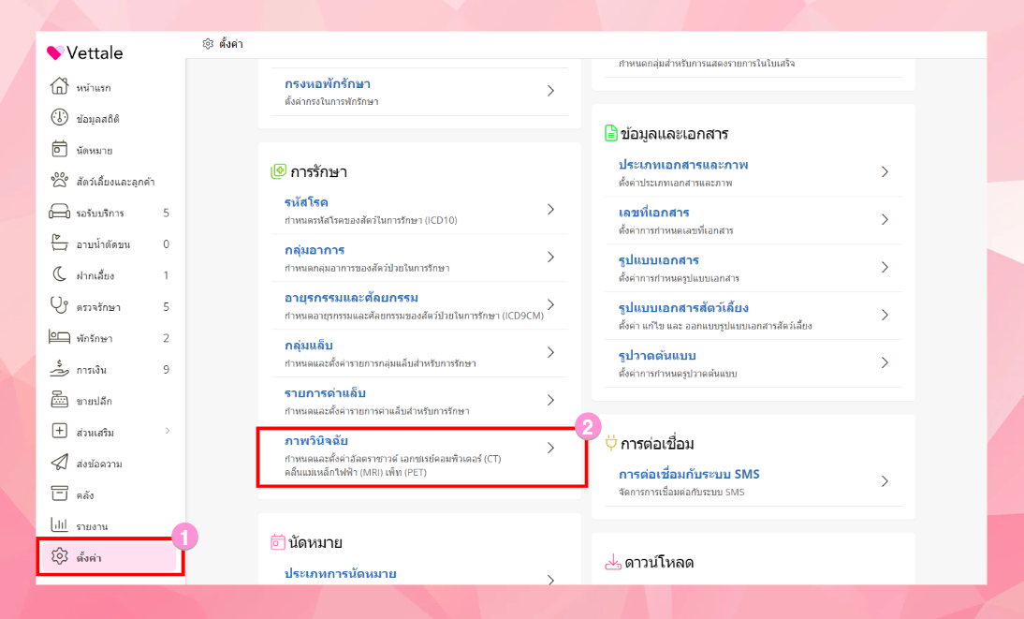
Task: Open the bed icon พักรักษา
Action: coord(59,337)
